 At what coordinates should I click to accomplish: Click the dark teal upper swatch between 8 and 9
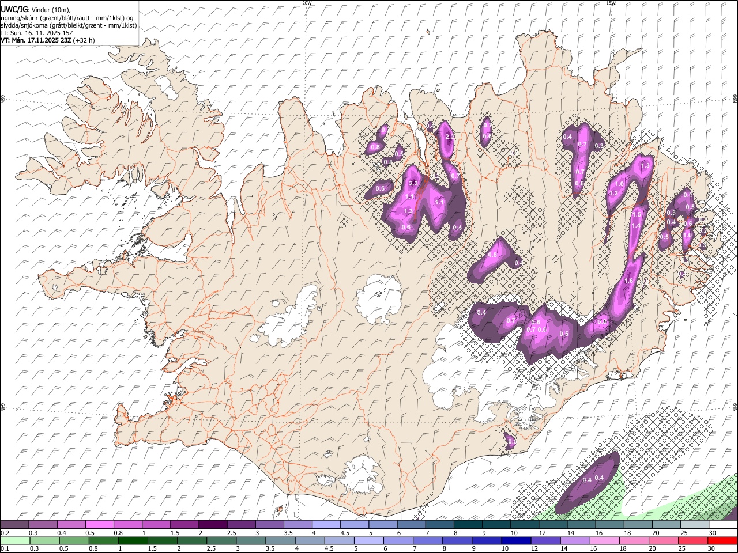pyautogui.click(x=467, y=525)
